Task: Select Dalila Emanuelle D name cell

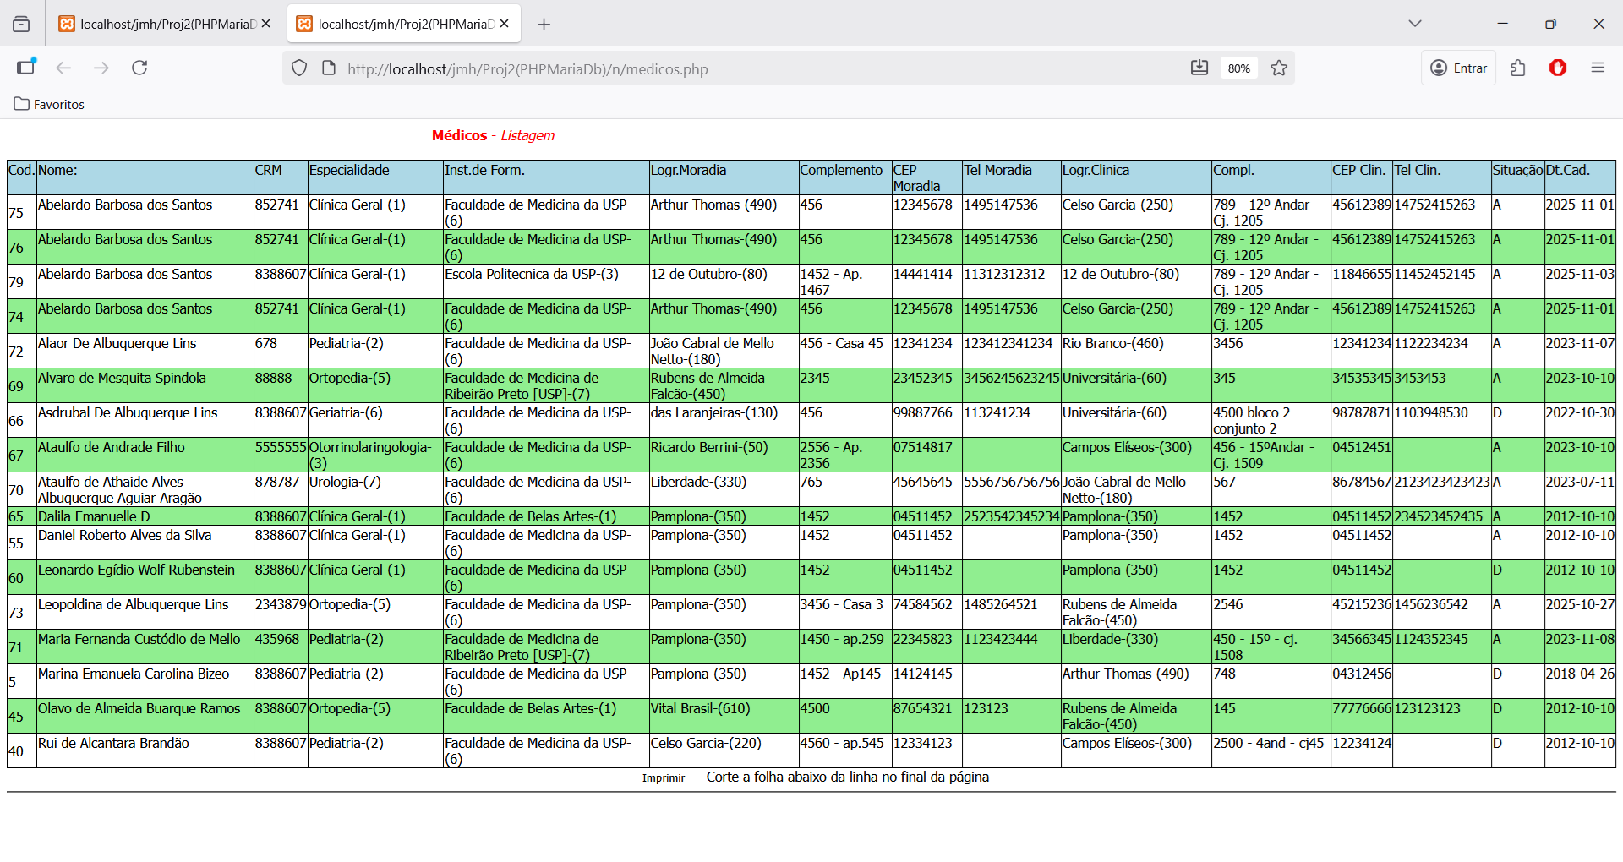Action: (145, 516)
